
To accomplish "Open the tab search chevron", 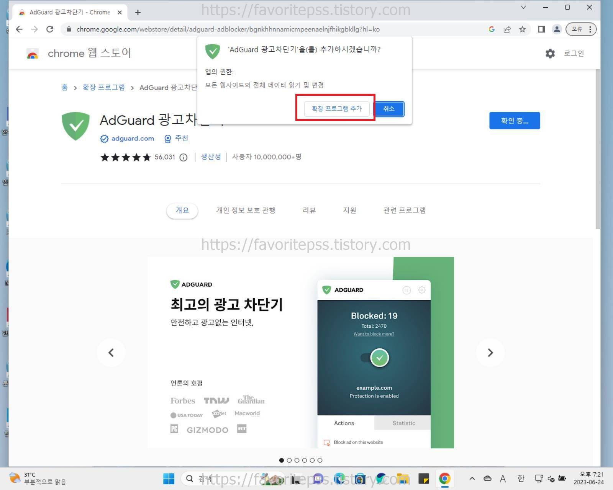I will pyautogui.click(x=523, y=7).
